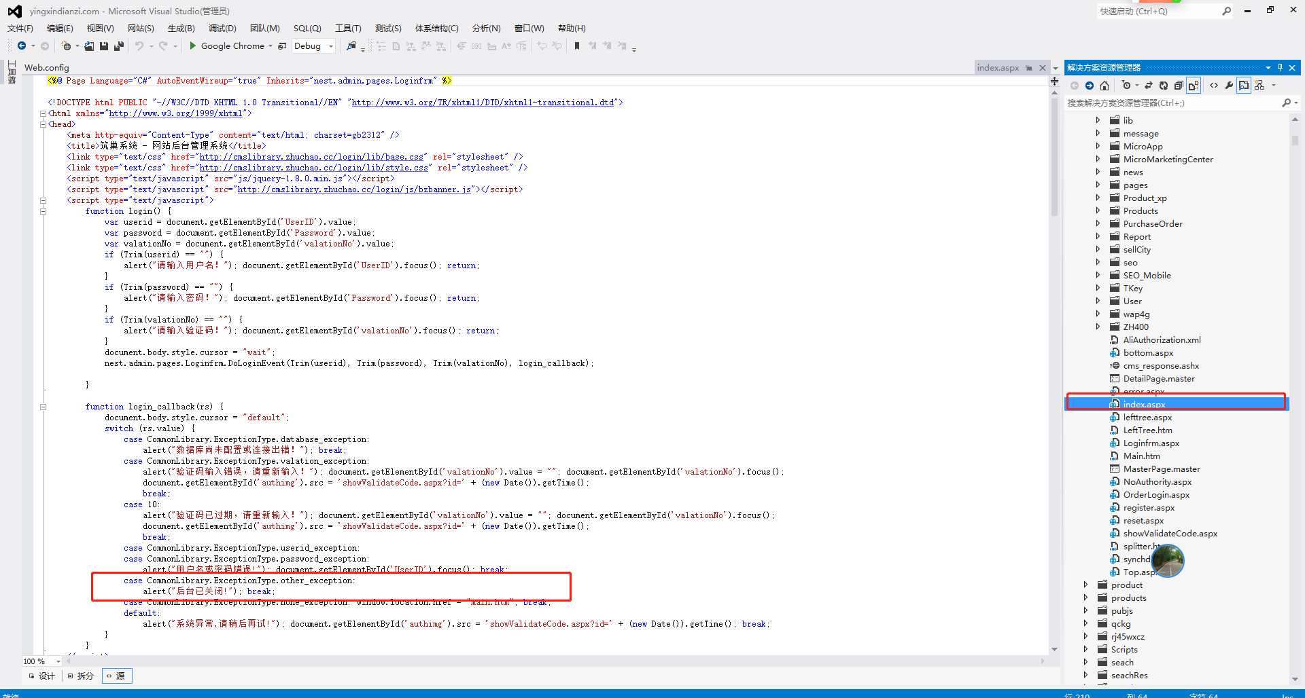Follow the base.css stylesheet link

pos(311,157)
